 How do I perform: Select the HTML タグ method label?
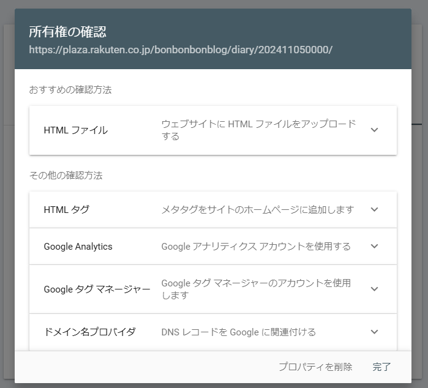click(x=67, y=209)
